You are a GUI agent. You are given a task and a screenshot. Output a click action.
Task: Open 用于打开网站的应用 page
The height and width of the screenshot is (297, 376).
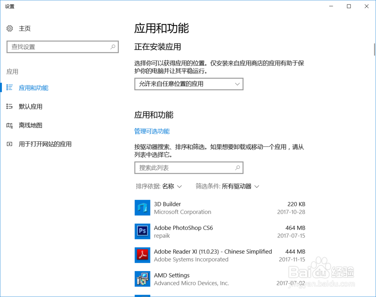[x=45, y=144]
